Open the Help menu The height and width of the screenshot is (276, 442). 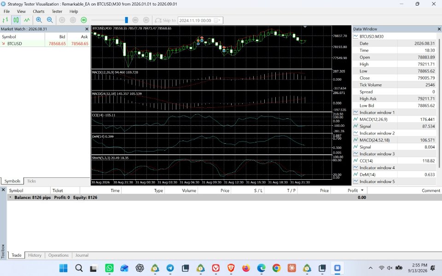coord(74,12)
